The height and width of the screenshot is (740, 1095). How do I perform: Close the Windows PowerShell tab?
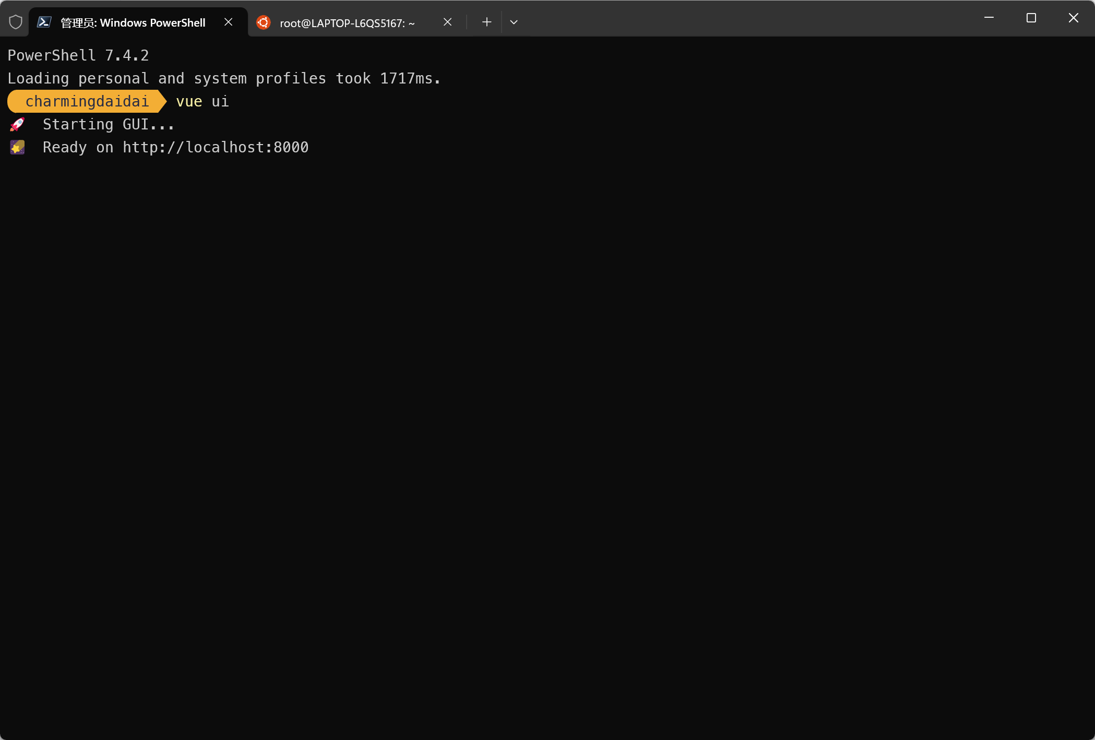(x=228, y=22)
